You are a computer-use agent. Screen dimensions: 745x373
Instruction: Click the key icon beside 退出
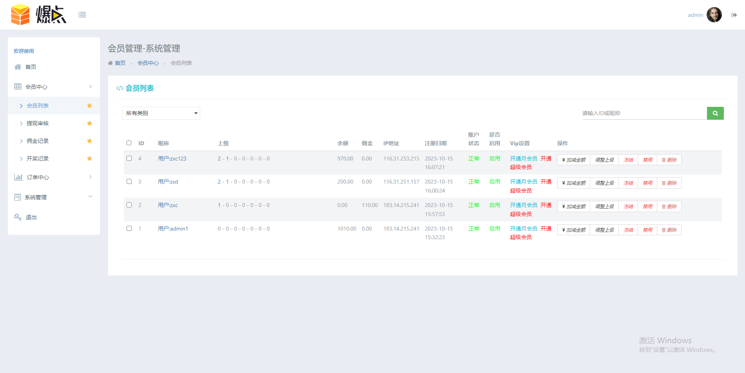[18, 217]
